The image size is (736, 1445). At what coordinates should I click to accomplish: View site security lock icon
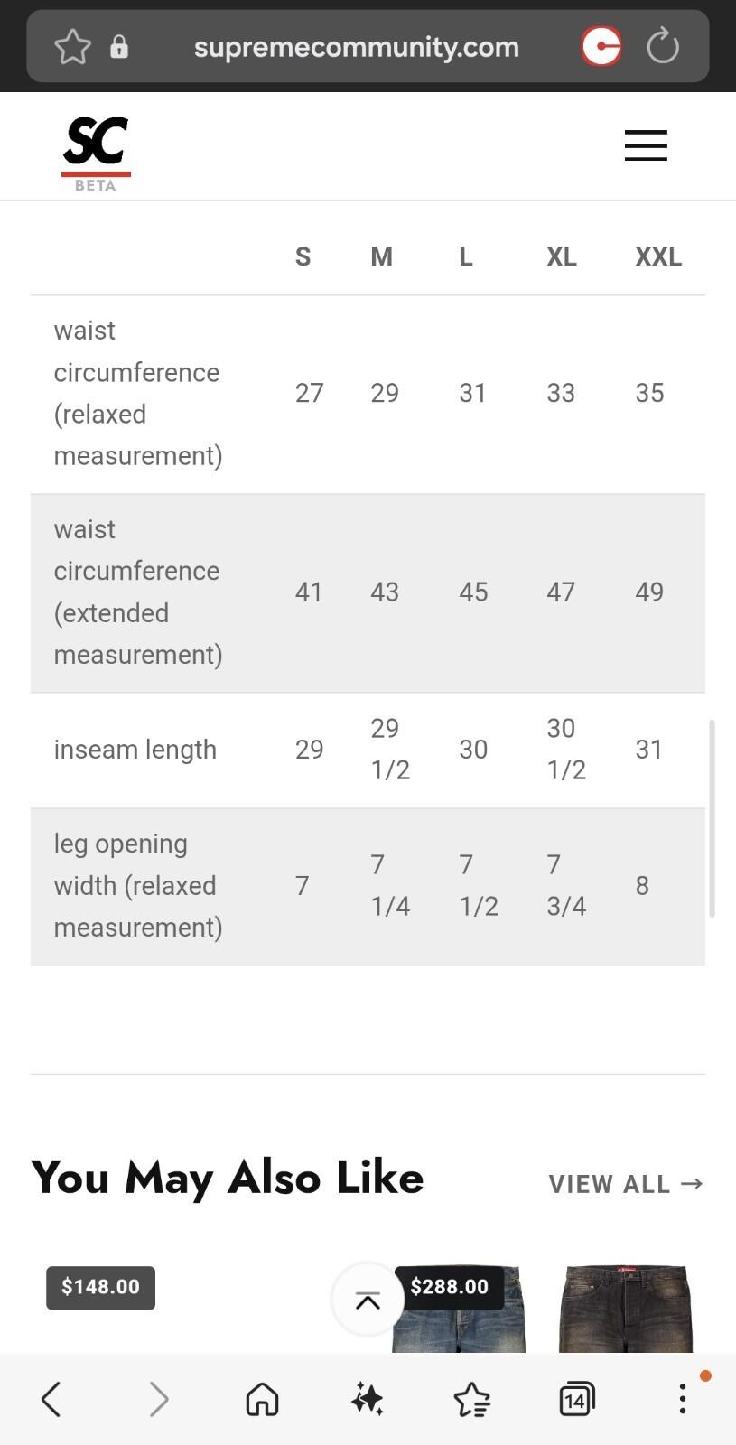click(119, 47)
